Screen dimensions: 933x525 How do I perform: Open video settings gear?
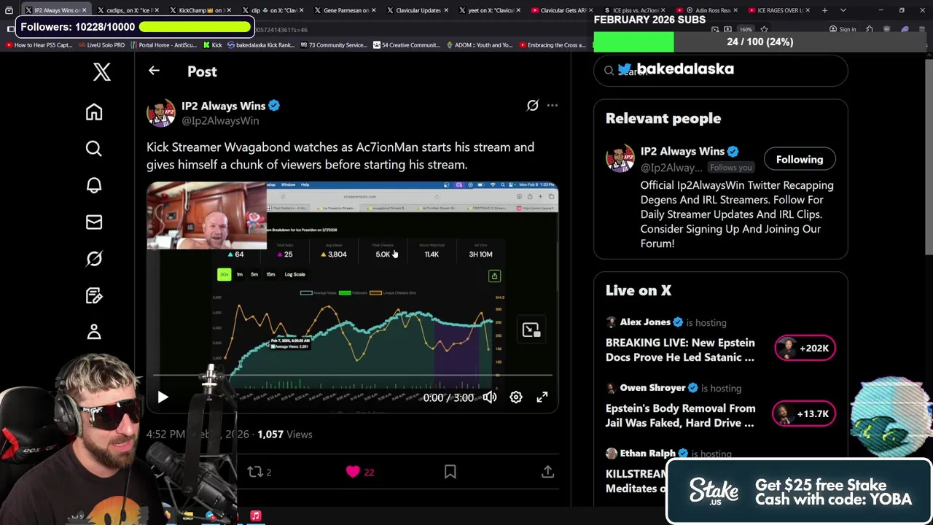point(516,397)
